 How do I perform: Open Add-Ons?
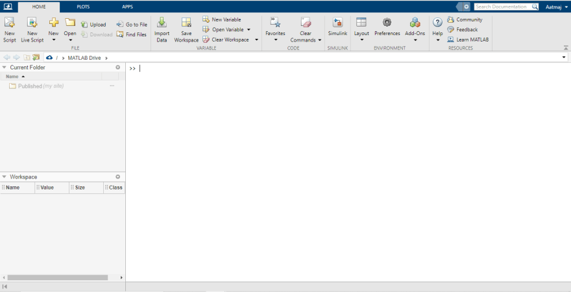(x=415, y=26)
